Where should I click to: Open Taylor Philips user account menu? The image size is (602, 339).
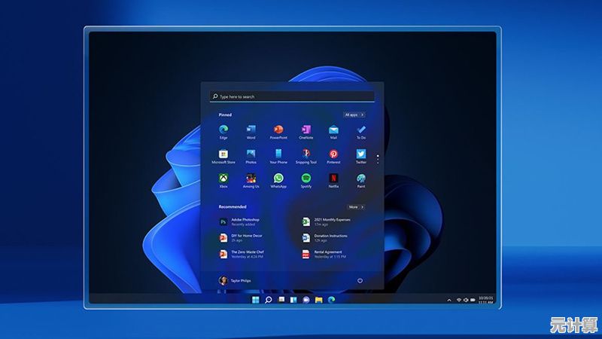click(235, 280)
